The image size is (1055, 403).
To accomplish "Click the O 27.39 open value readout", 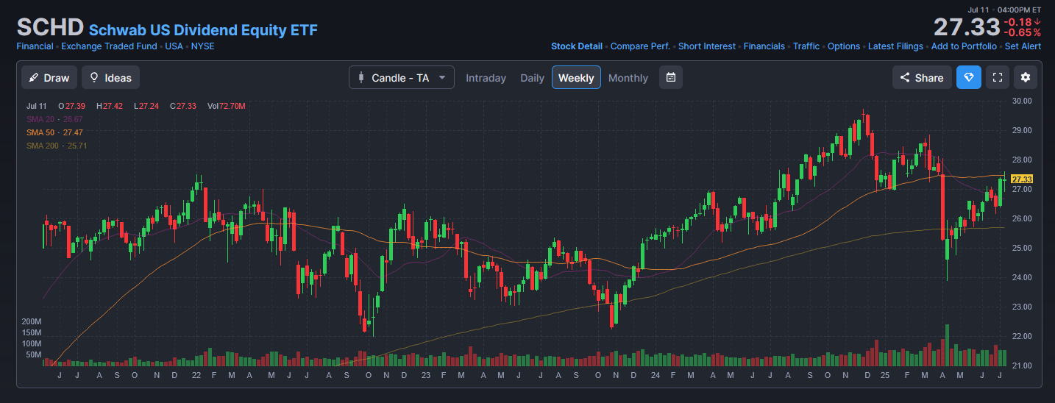I will (x=72, y=107).
